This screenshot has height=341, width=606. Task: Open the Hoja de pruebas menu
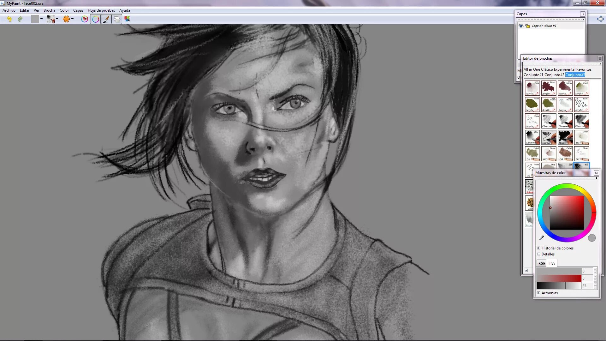[101, 10]
